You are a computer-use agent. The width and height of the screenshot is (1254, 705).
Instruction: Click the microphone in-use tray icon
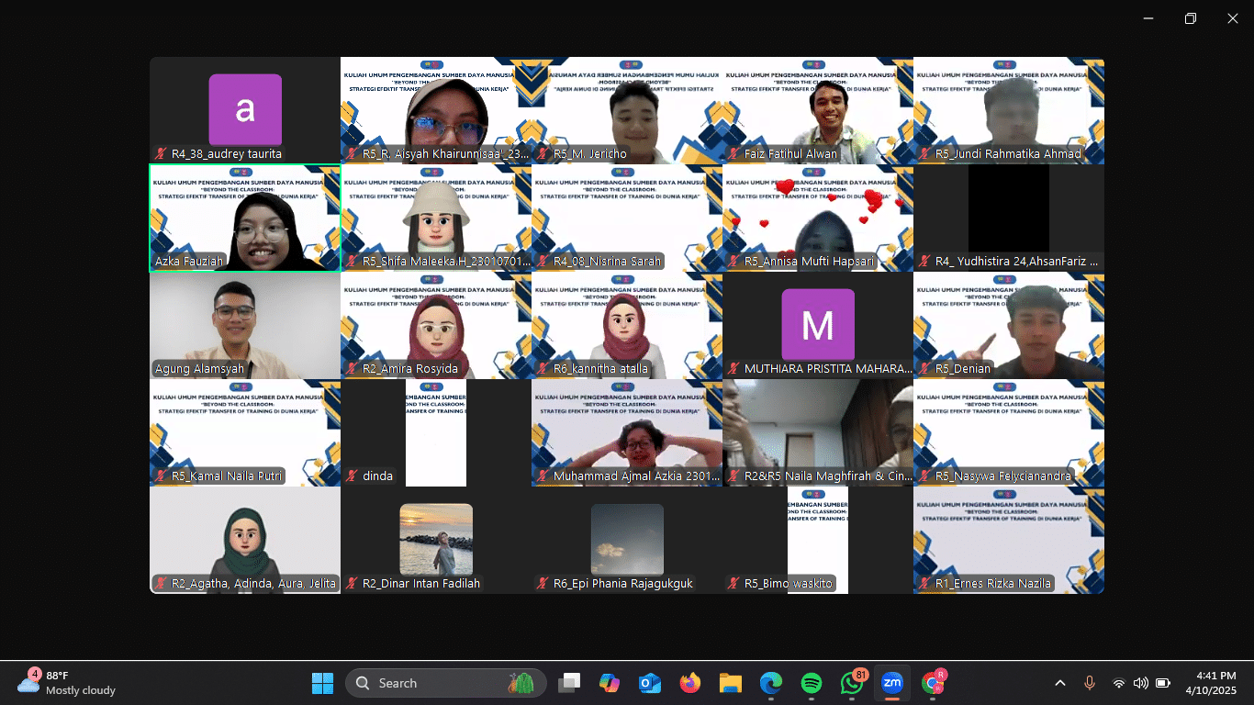pyautogui.click(x=1090, y=683)
